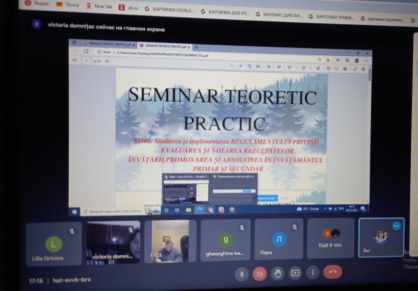Turn the camera back on with the red camera button

(260, 274)
